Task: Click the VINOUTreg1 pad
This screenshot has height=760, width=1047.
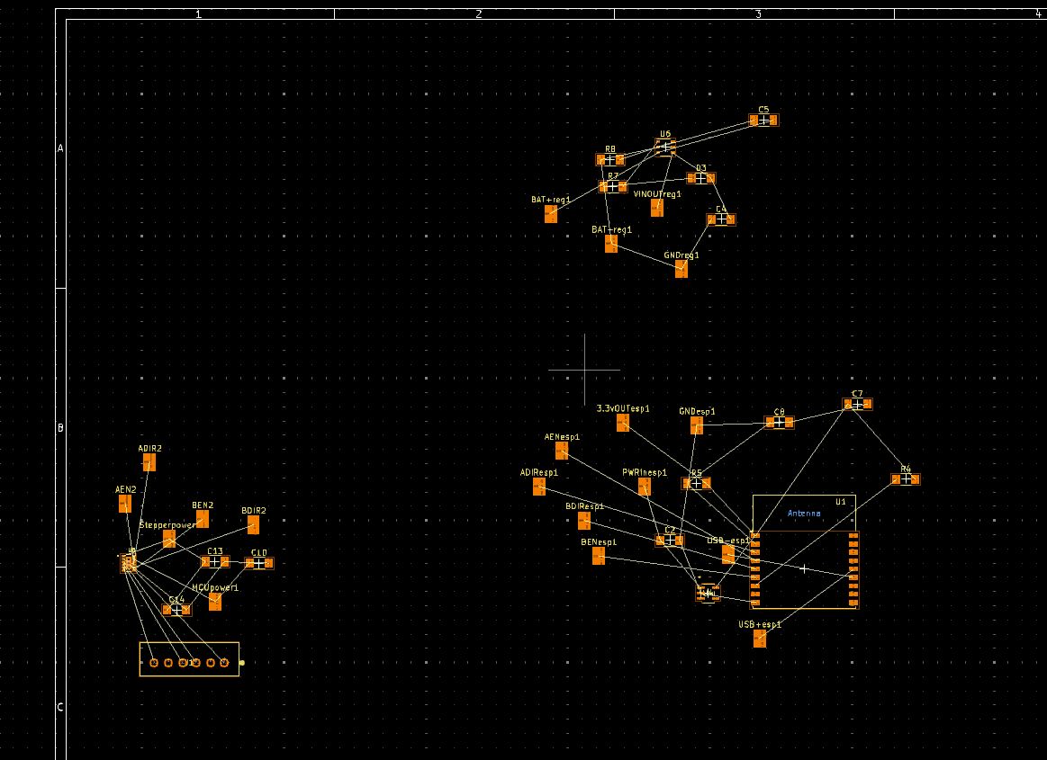Action: [x=657, y=208]
